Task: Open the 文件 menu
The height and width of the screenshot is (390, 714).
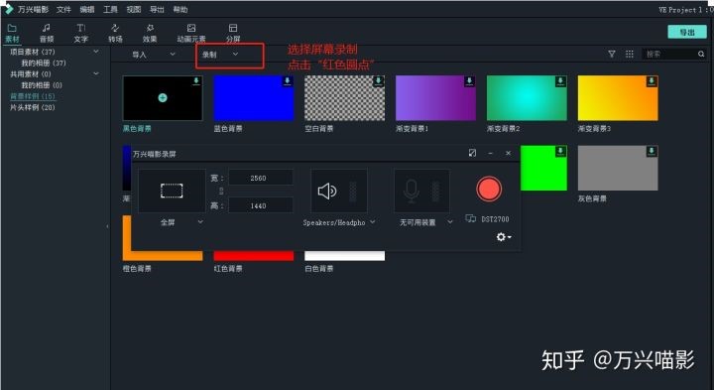Action: tap(63, 9)
